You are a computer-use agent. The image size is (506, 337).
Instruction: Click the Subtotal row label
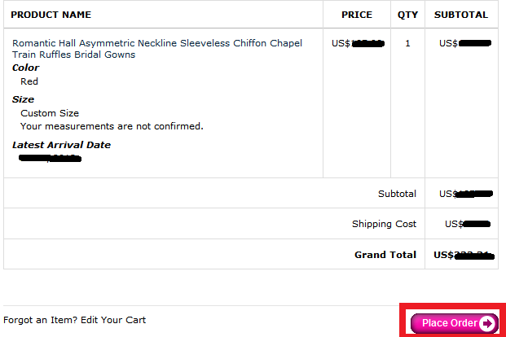(398, 194)
